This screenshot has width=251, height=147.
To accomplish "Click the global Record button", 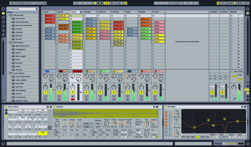I will click(102, 3).
